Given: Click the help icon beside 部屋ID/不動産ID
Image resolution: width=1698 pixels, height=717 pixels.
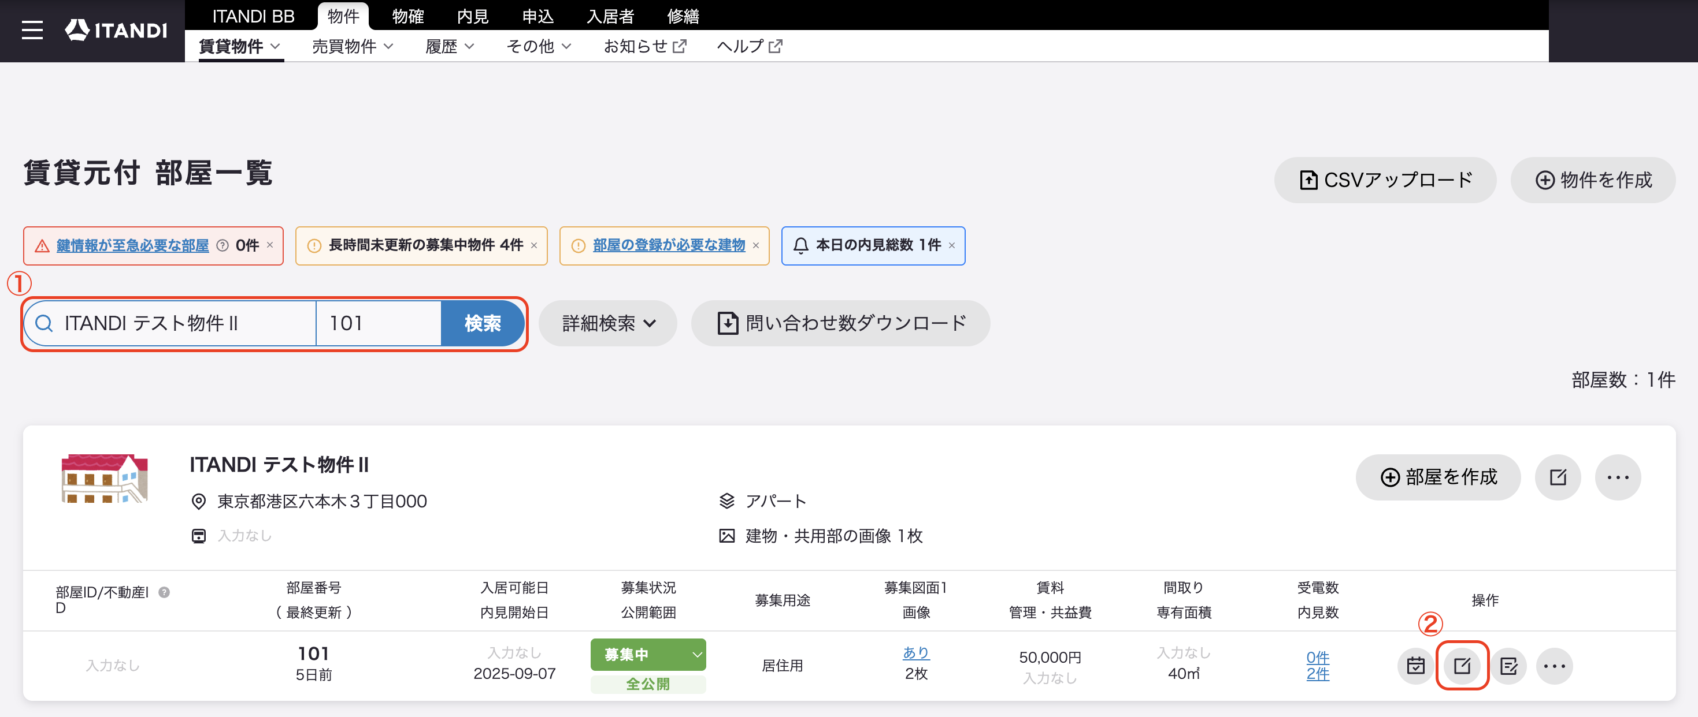Looking at the screenshot, I should [164, 592].
